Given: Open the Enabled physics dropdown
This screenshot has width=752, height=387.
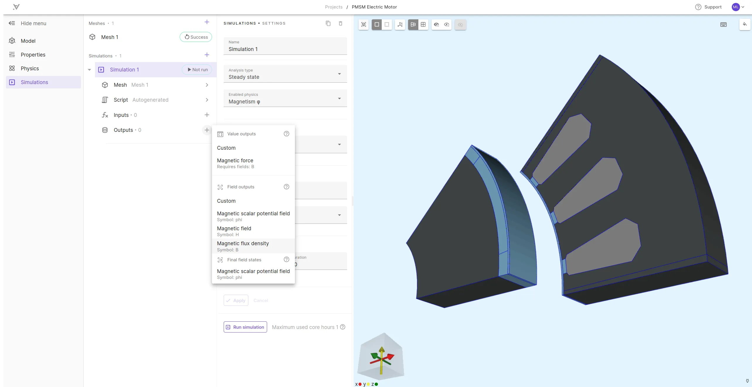Looking at the screenshot, I should coord(285,98).
